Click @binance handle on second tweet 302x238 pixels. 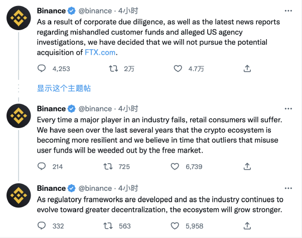tap(96, 108)
